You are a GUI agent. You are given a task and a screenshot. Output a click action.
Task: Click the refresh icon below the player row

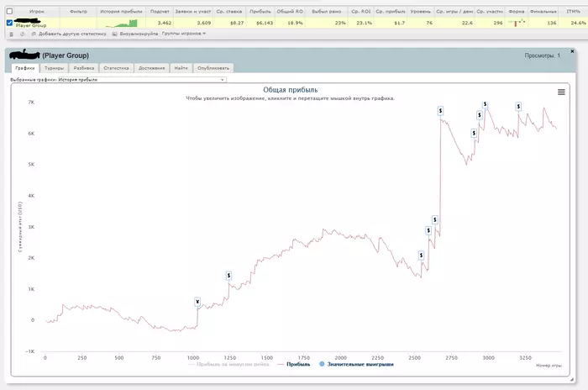tap(22, 34)
